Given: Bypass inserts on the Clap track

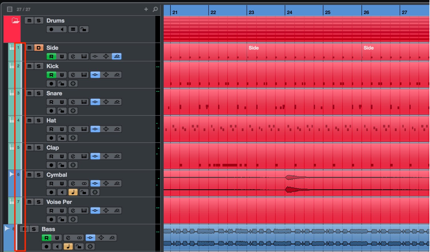Looking at the screenshot, I should click(x=95, y=156).
